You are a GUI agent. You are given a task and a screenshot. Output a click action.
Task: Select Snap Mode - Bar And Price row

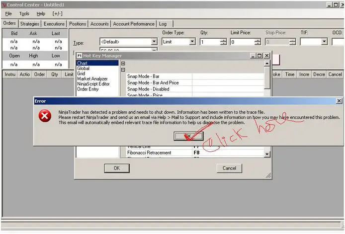pyautogui.click(x=195, y=82)
